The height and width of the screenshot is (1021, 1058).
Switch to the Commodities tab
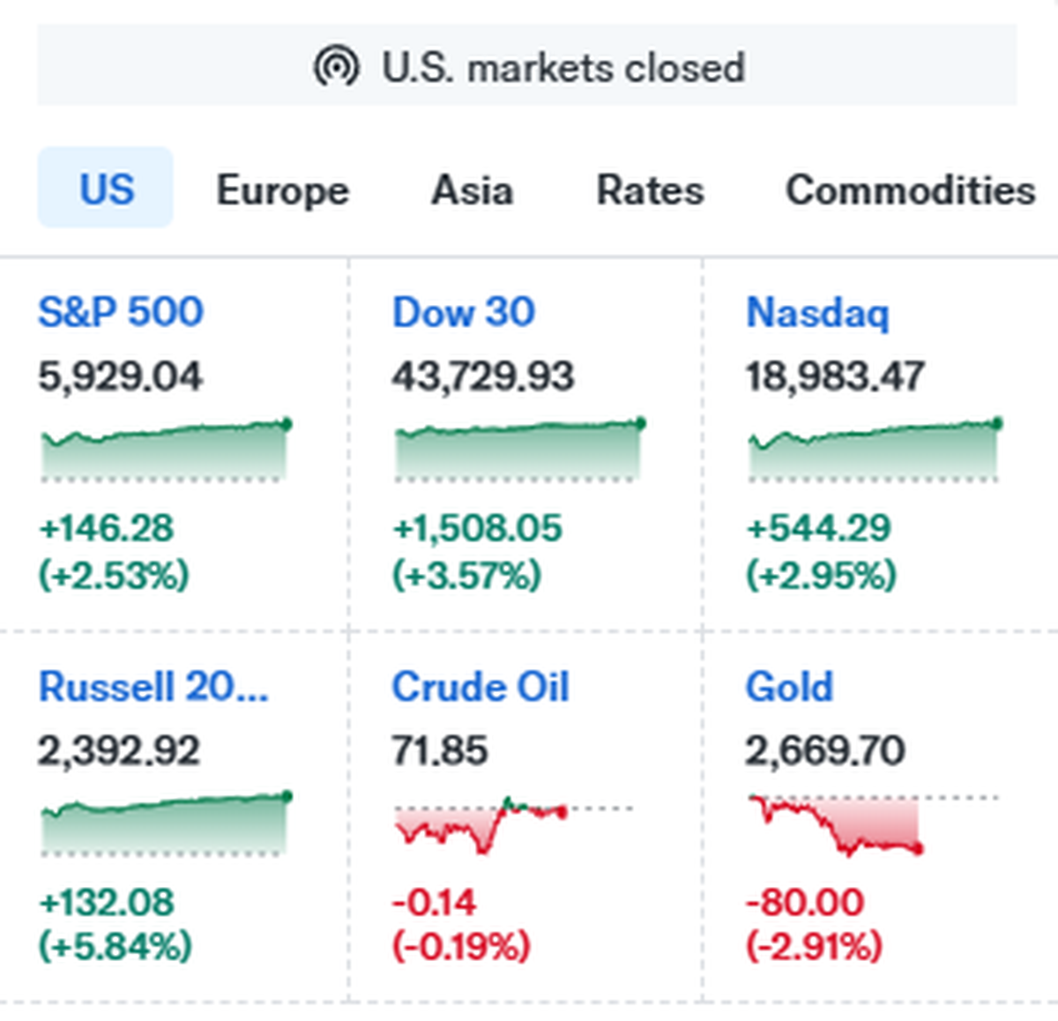pos(910,190)
